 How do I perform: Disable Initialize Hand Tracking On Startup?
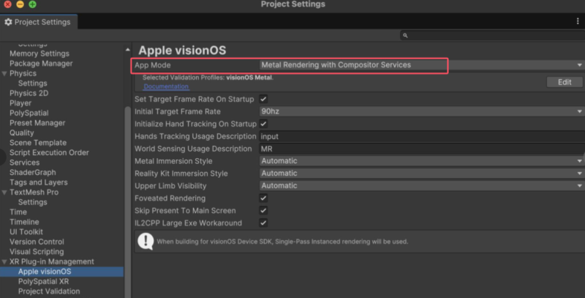pyautogui.click(x=264, y=124)
